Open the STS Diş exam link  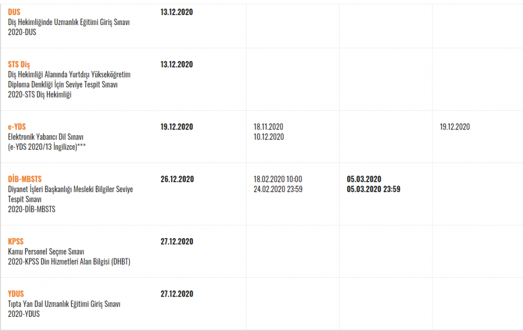[19, 64]
